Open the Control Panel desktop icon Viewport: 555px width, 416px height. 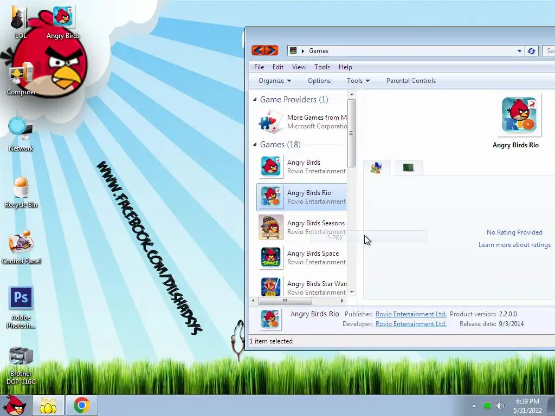[21, 248]
